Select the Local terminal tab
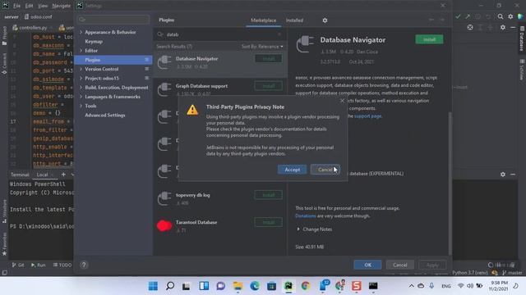This screenshot has height=295, width=526. pos(42,175)
